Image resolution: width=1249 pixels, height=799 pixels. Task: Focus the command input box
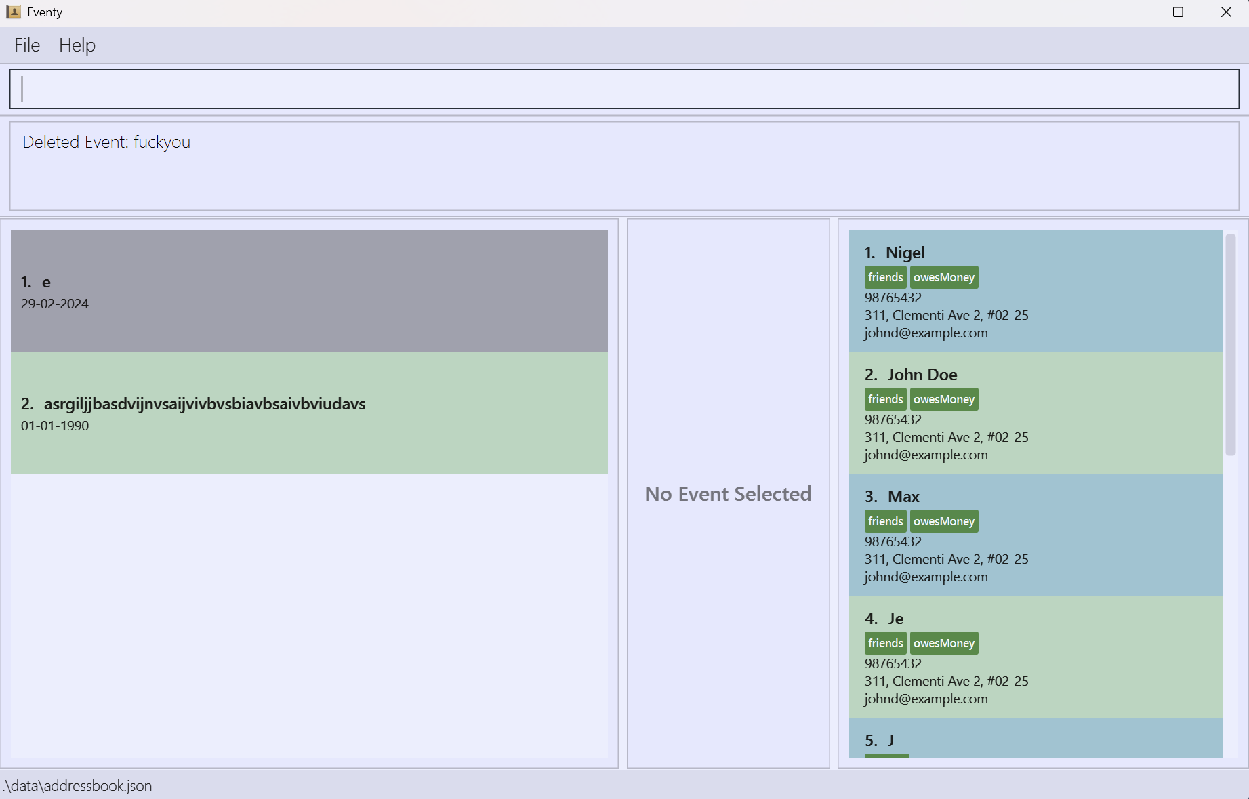tap(624, 89)
